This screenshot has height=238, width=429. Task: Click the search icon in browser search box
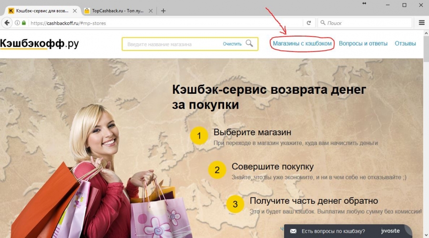323,23
